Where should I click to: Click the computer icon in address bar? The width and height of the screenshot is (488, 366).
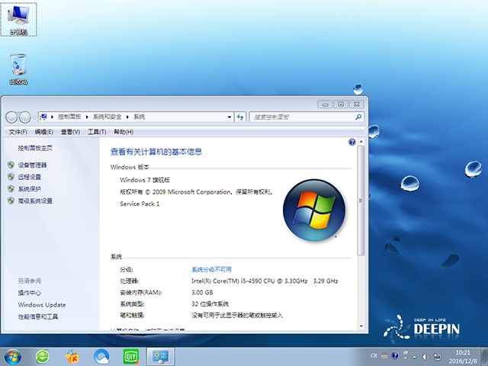click(x=44, y=117)
